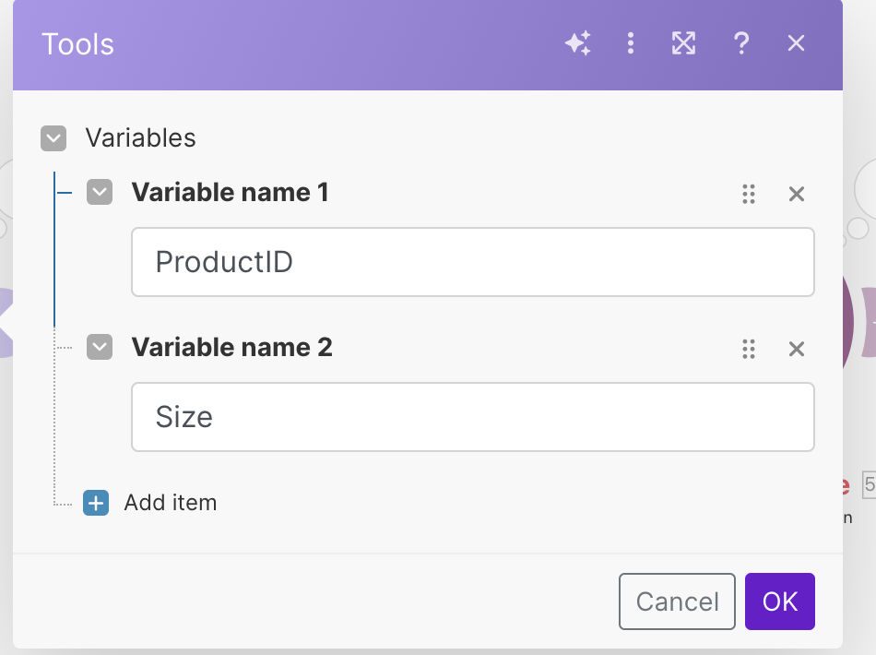876x655 pixels.
Task: Collapse the Variable name 1 item
Action: pos(99,193)
